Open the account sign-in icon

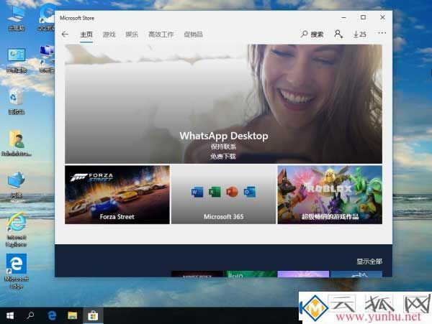[x=338, y=34]
